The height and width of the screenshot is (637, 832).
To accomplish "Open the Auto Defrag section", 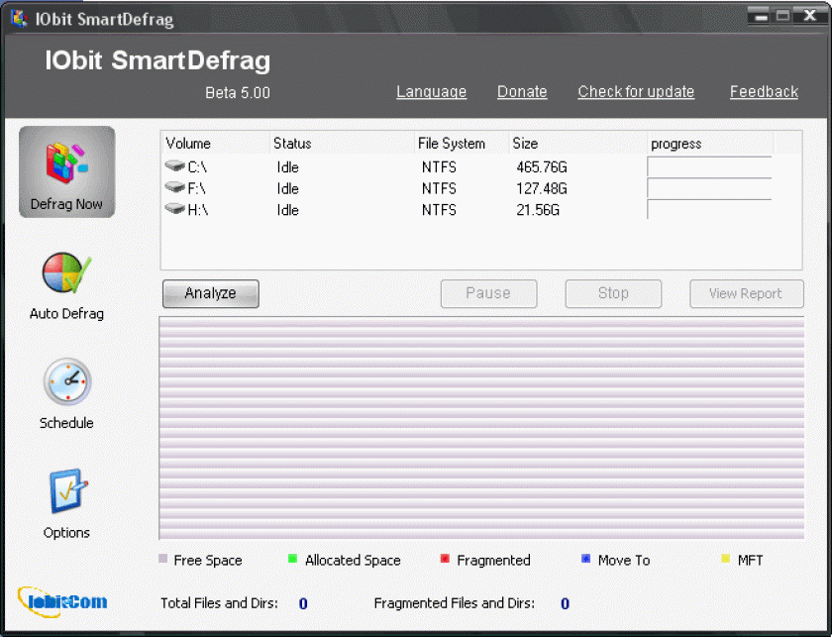I will pyautogui.click(x=67, y=286).
